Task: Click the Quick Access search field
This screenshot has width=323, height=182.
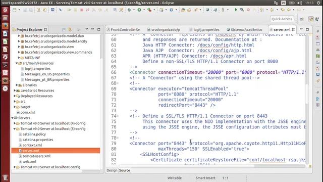Action: [282, 19]
